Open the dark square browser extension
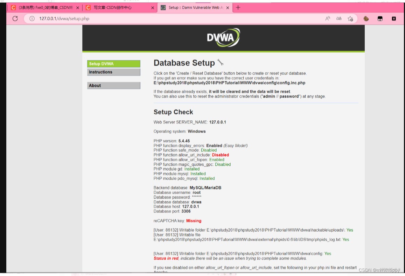This screenshot has height=276, width=405. pos(380,18)
